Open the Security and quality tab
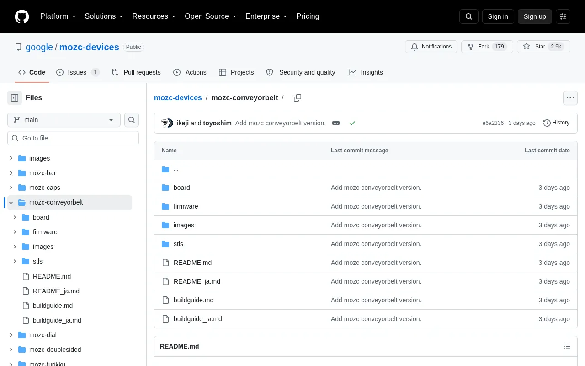The image size is (585, 366). click(301, 72)
